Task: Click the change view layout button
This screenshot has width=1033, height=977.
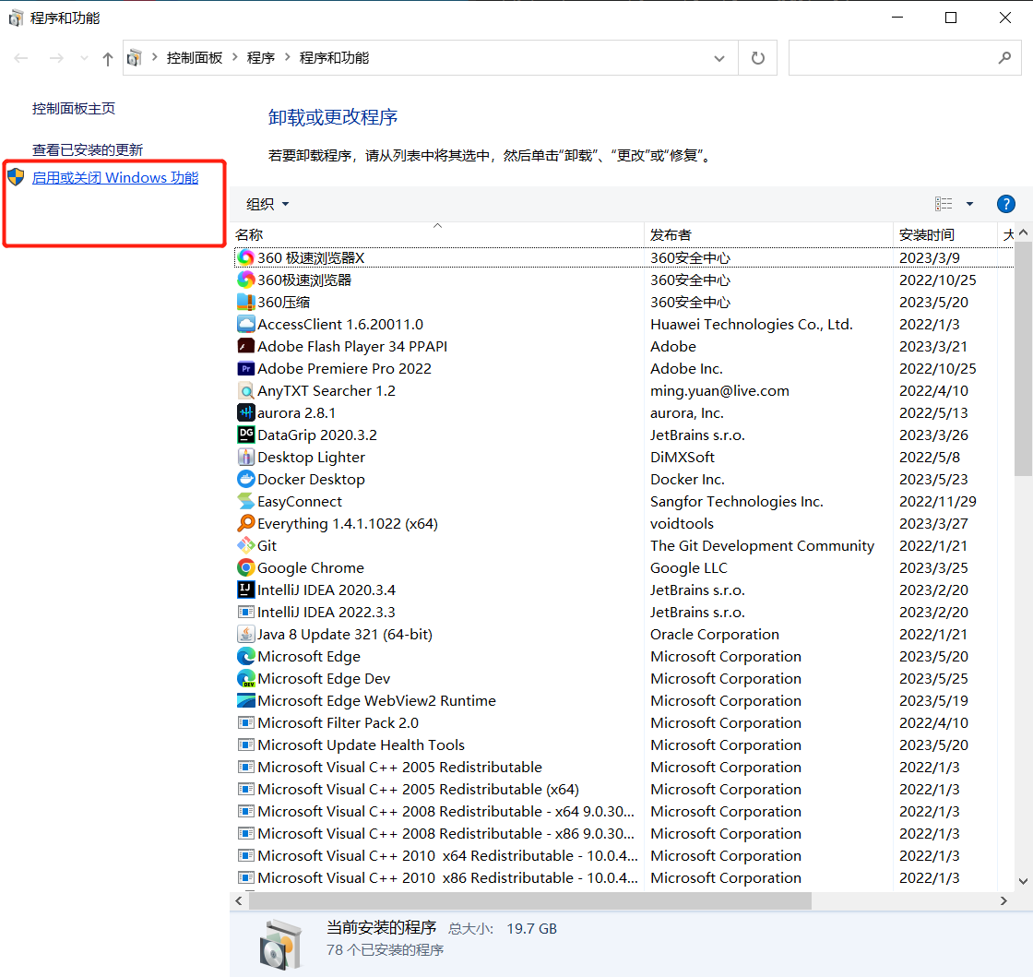Action: (944, 204)
